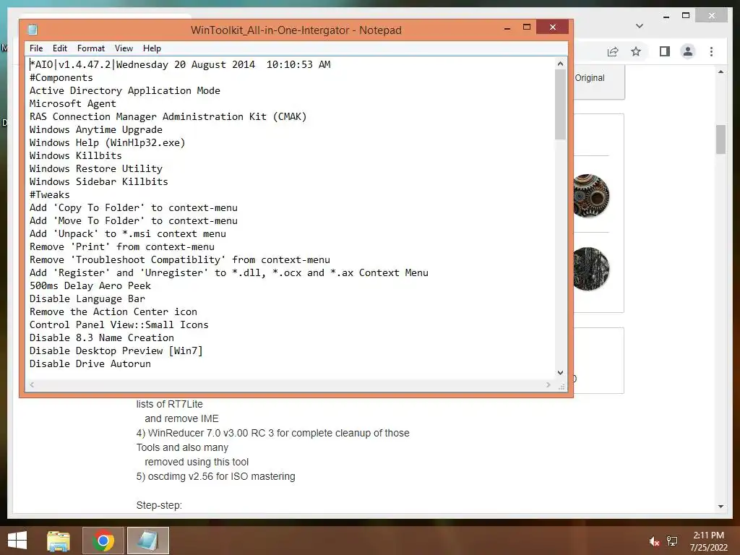Click the 'Windows Sidebar Killbits' line
The height and width of the screenshot is (555, 740).
[98, 181]
